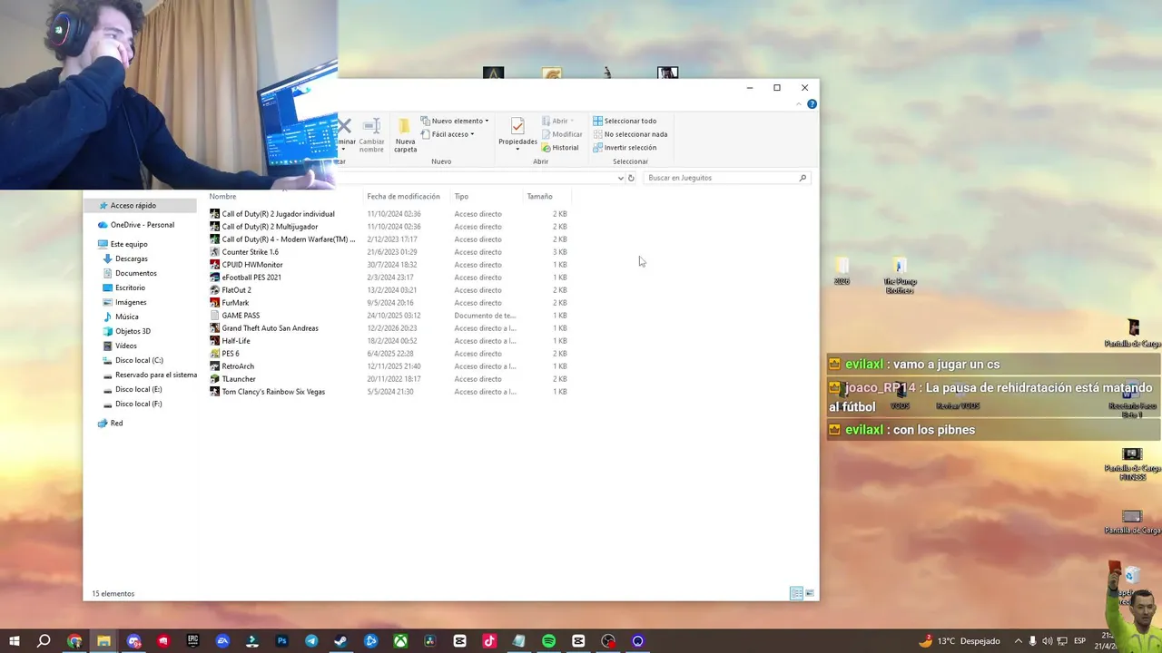This screenshot has height=653, width=1162.
Task: Click Invertir selección
Action: click(625, 148)
